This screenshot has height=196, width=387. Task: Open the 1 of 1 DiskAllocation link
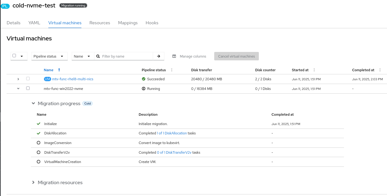(x=172, y=133)
